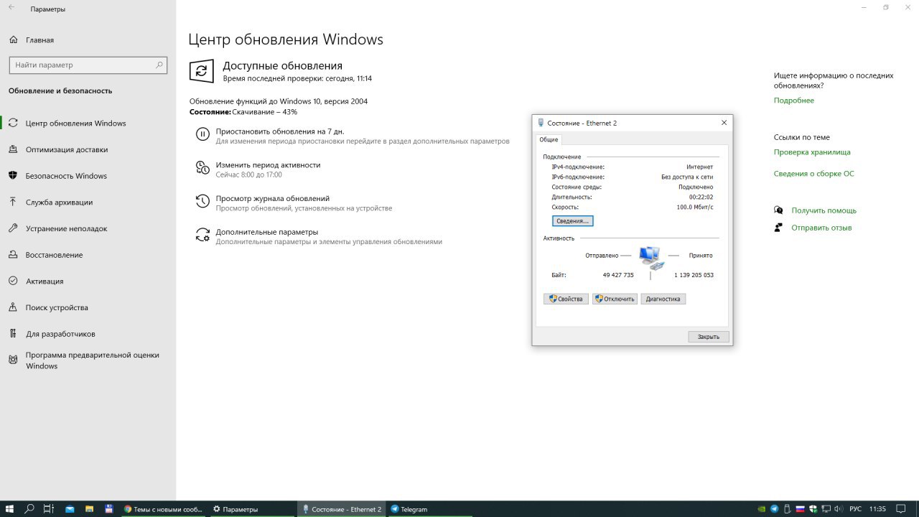
Task: Open the Получить помощь link
Action: point(824,210)
